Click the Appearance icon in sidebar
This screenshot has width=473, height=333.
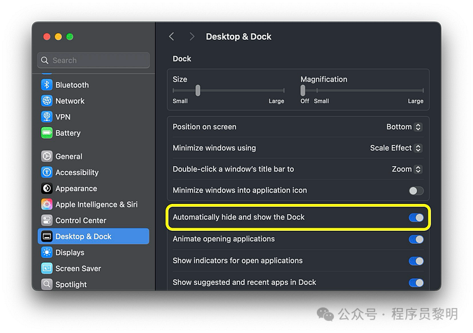pos(47,188)
